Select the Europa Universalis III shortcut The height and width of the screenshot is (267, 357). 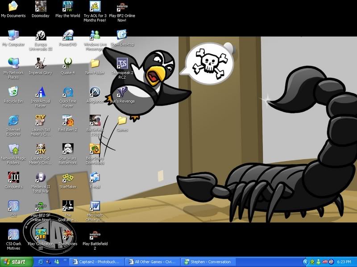pos(41,40)
